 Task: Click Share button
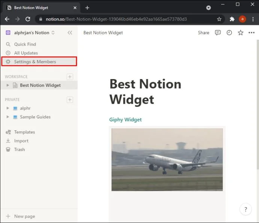click(203, 33)
